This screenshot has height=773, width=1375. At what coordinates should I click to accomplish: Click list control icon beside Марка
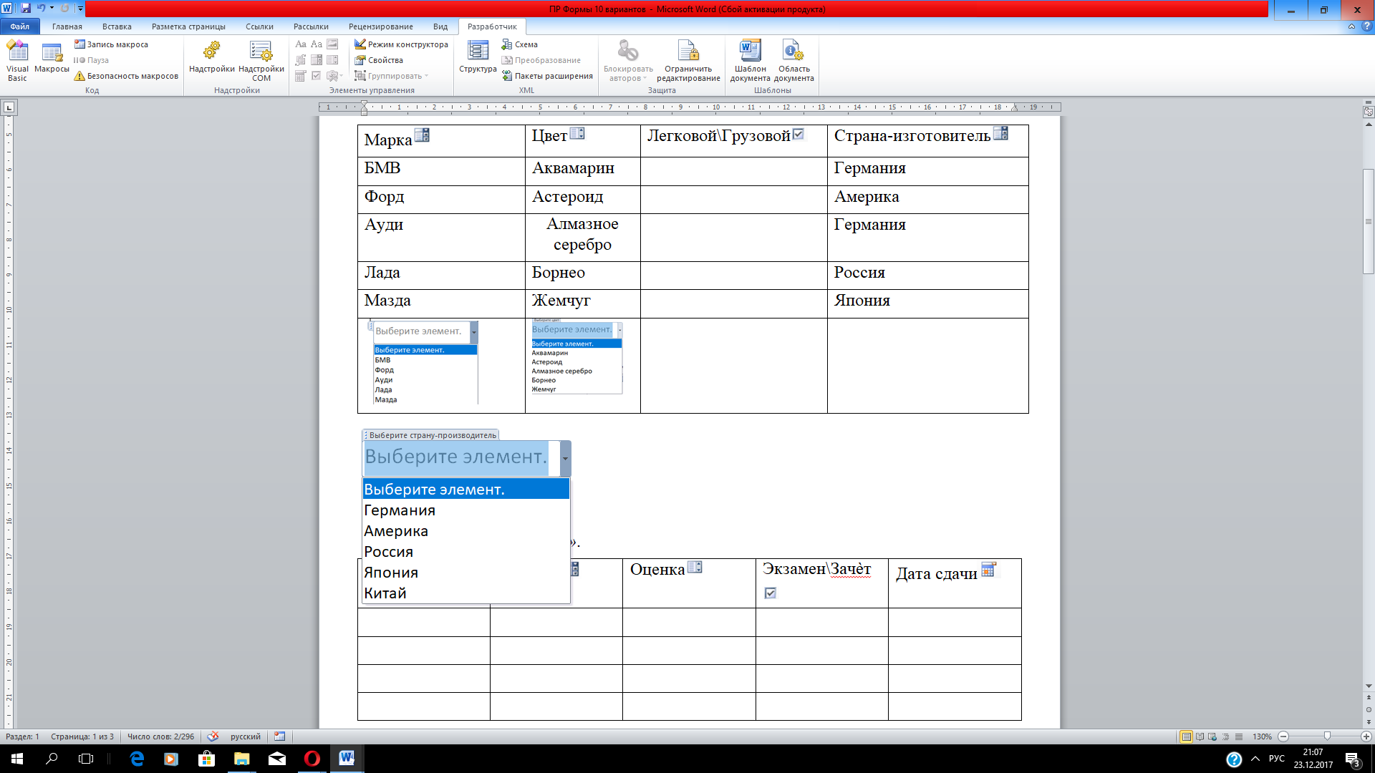point(422,135)
